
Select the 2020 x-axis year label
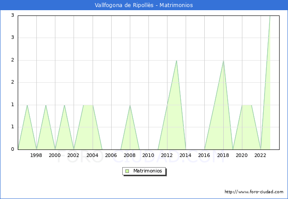tap(242, 155)
